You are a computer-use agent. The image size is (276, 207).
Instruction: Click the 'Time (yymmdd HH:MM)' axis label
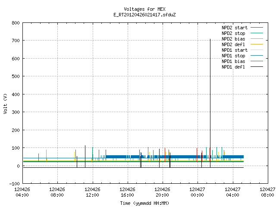pyautogui.click(x=144, y=203)
